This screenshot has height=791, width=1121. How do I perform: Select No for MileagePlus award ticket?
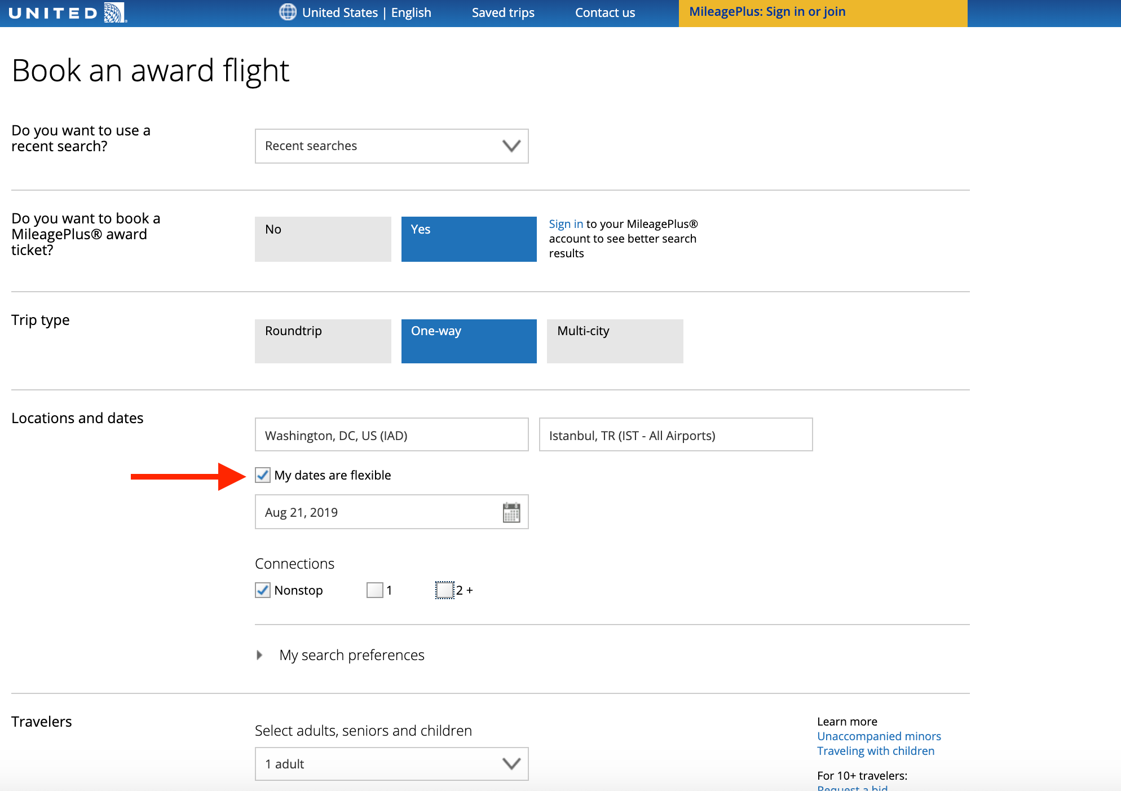pos(323,239)
